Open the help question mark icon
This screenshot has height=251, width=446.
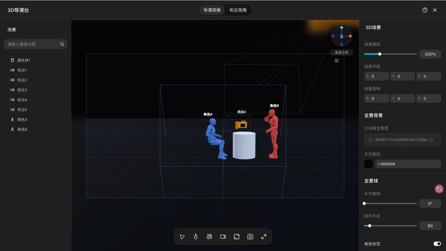[x=425, y=10]
